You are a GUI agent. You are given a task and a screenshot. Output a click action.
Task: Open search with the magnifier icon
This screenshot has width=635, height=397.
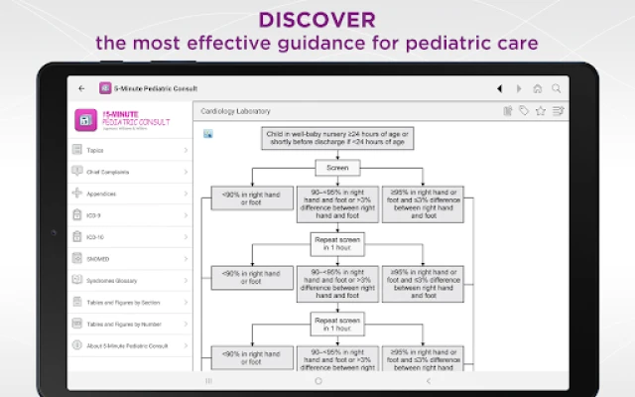(x=557, y=88)
